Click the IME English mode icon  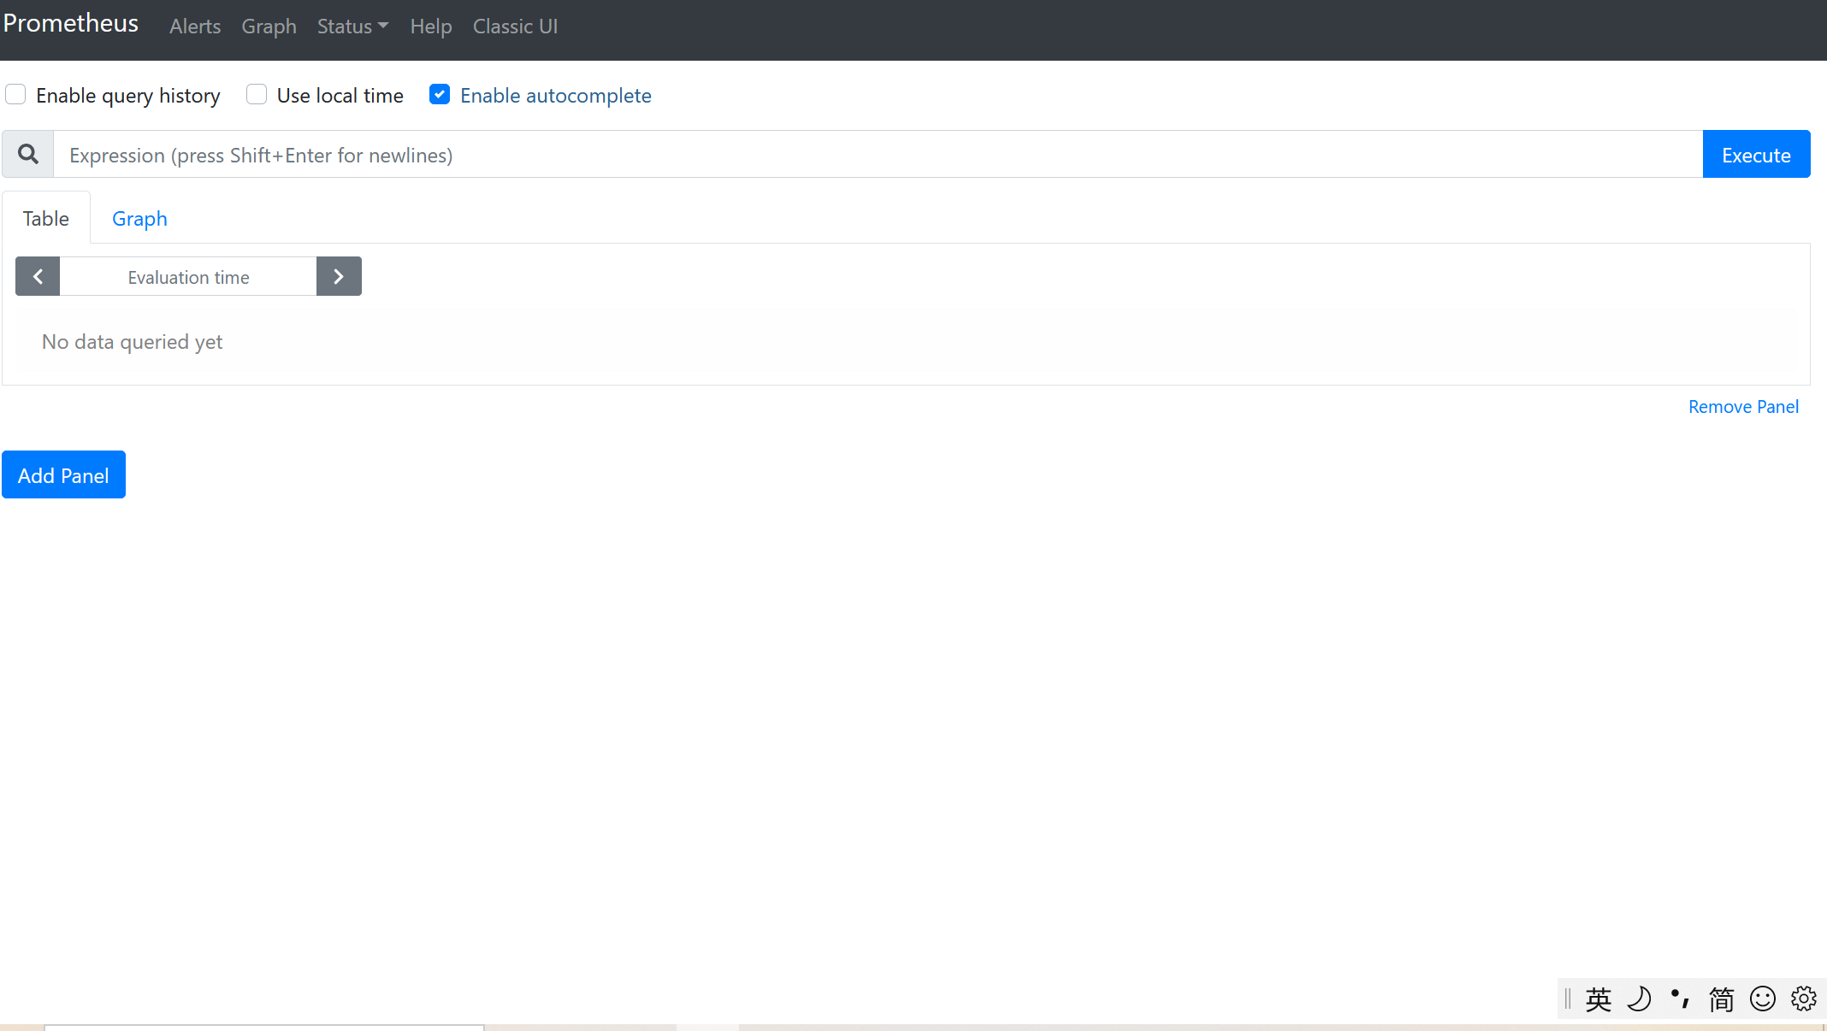click(1598, 999)
